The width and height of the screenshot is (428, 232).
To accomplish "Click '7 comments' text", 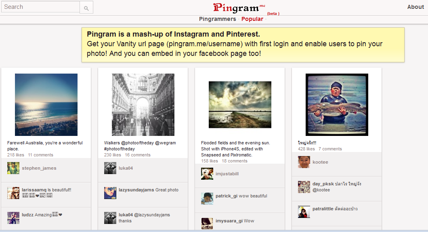I will 330,149.
